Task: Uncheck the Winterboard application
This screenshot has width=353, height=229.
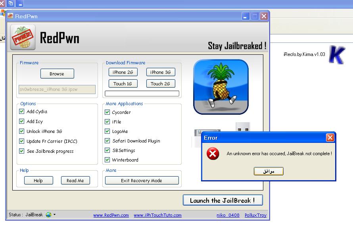Action: [x=107, y=160]
